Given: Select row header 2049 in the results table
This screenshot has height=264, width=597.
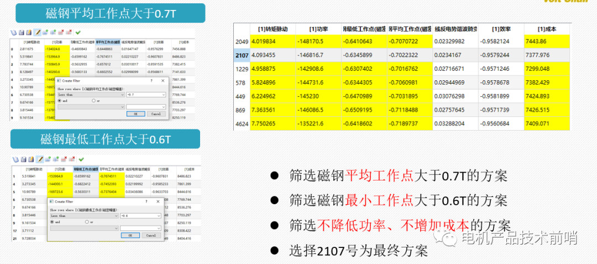Looking at the screenshot, I should (x=242, y=42).
